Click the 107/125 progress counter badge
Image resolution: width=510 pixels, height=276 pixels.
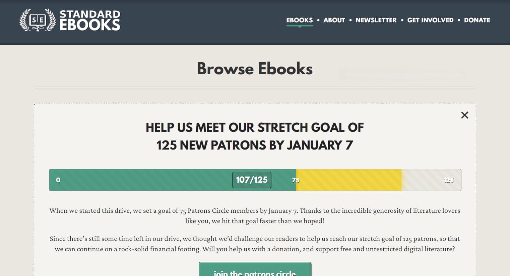(x=252, y=180)
